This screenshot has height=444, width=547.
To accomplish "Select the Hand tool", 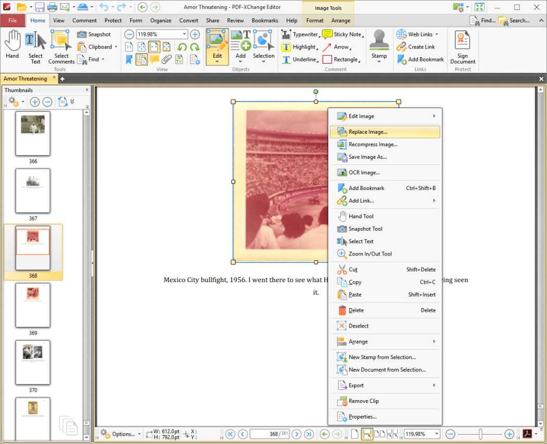I will [11, 44].
